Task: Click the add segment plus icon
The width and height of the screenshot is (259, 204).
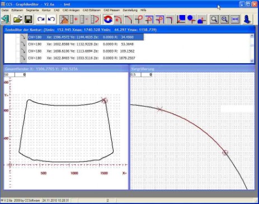Action: point(74,19)
